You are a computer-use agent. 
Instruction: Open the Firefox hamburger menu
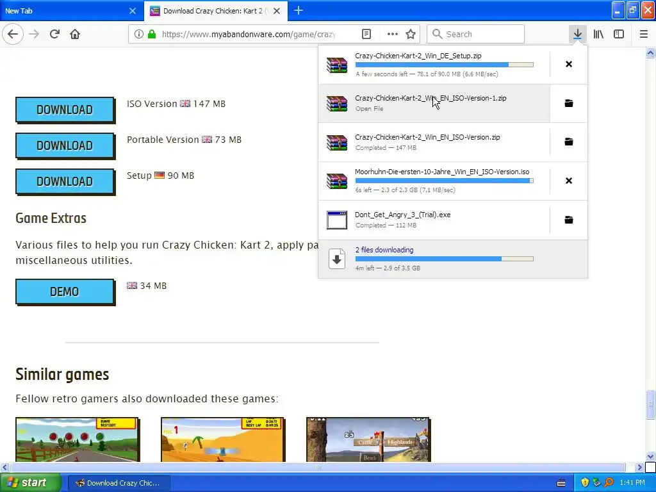pyautogui.click(x=643, y=34)
